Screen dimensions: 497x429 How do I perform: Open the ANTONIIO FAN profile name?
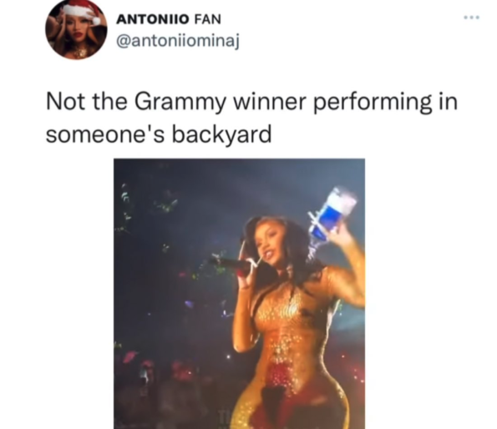[x=169, y=20]
